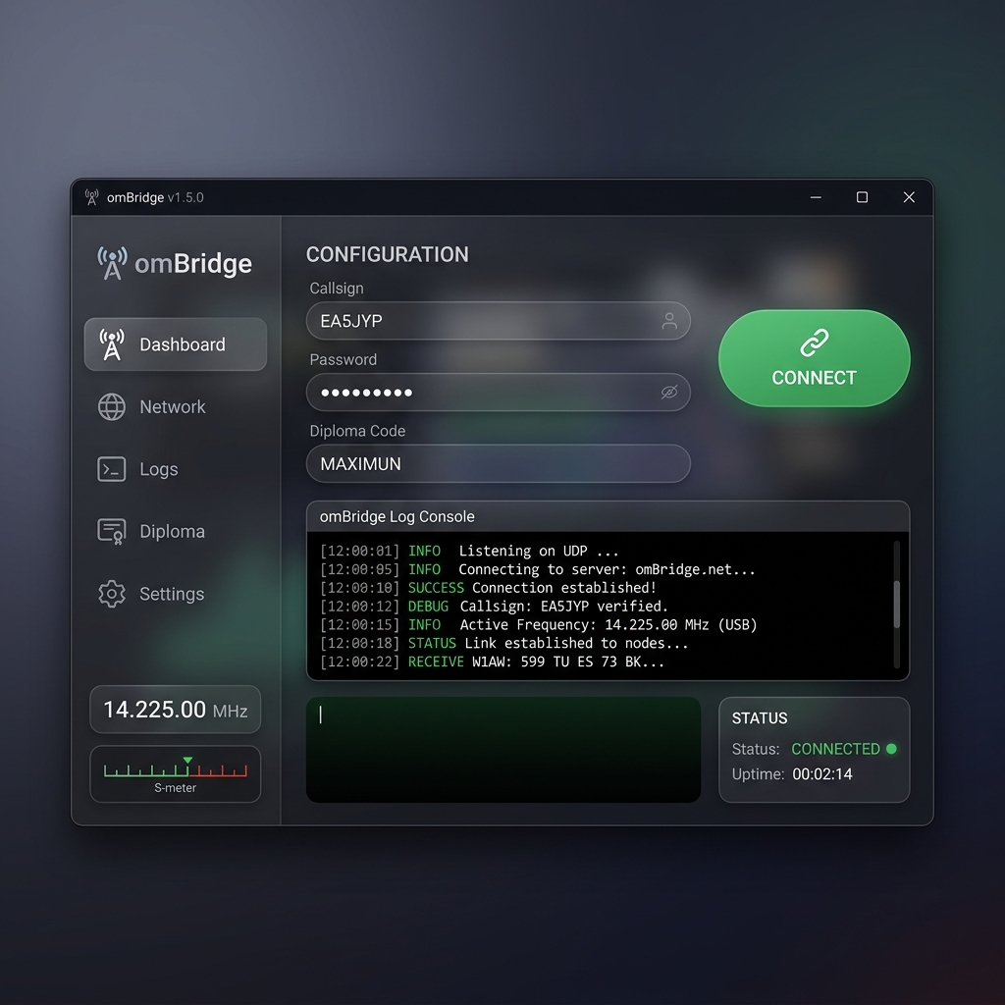Maximize the omBridge window
The height and width of the screenshot is (1005, 1005).
[x=862, y=197]
